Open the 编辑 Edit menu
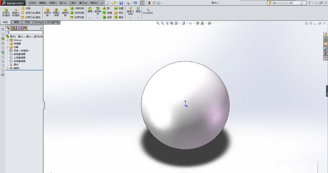The image size is (328, 173). (43, 3)
